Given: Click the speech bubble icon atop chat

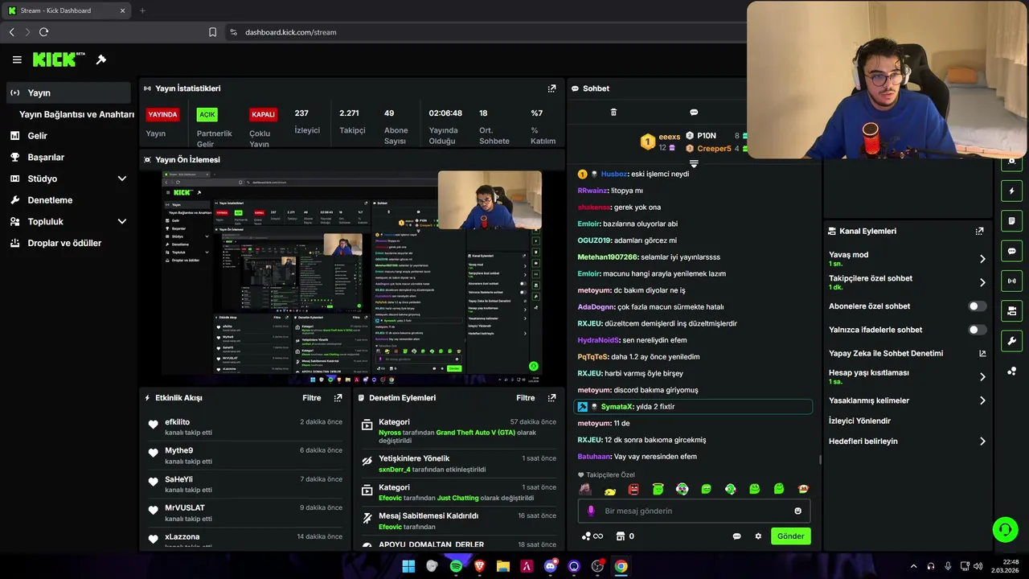Looking at the screenshot, I should [694, 113].
